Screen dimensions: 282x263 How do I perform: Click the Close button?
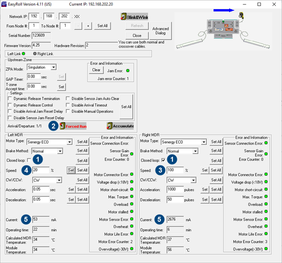(137, 36)
